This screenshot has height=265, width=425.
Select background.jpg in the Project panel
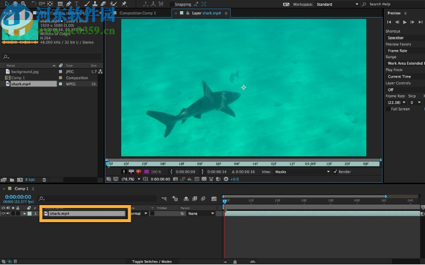(x=25, y=72)
